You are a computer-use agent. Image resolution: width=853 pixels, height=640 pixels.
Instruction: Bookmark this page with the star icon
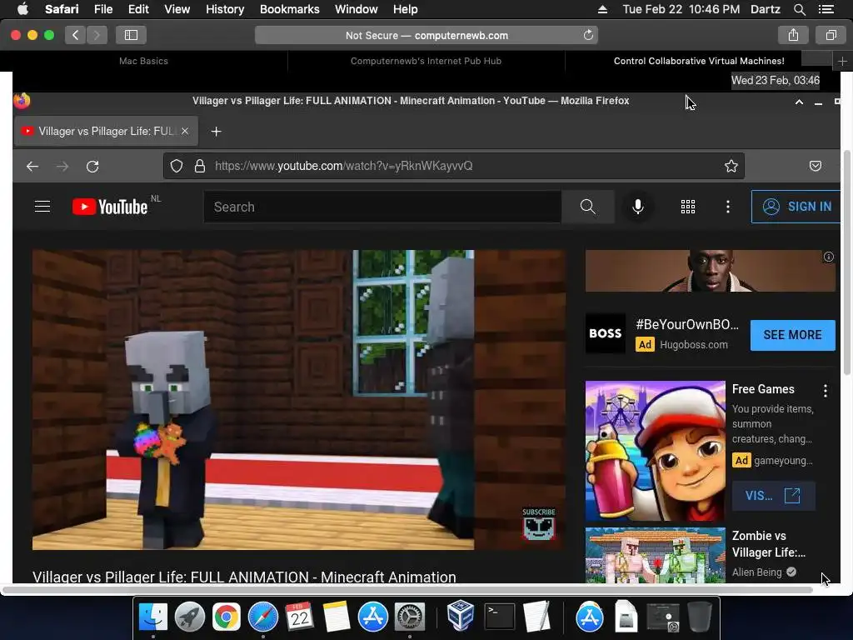[x=731, y=166]
